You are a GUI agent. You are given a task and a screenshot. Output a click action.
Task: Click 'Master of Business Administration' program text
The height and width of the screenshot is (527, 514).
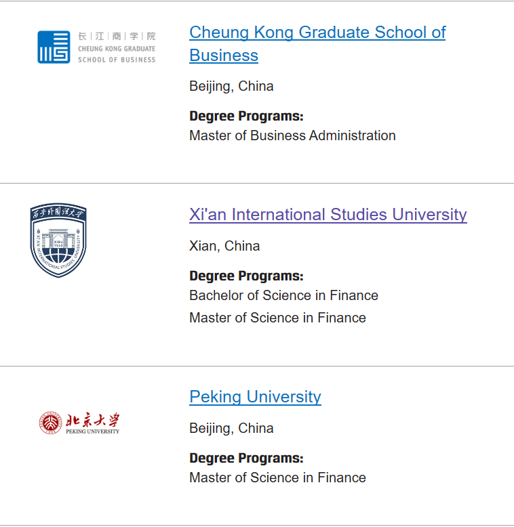292,135
